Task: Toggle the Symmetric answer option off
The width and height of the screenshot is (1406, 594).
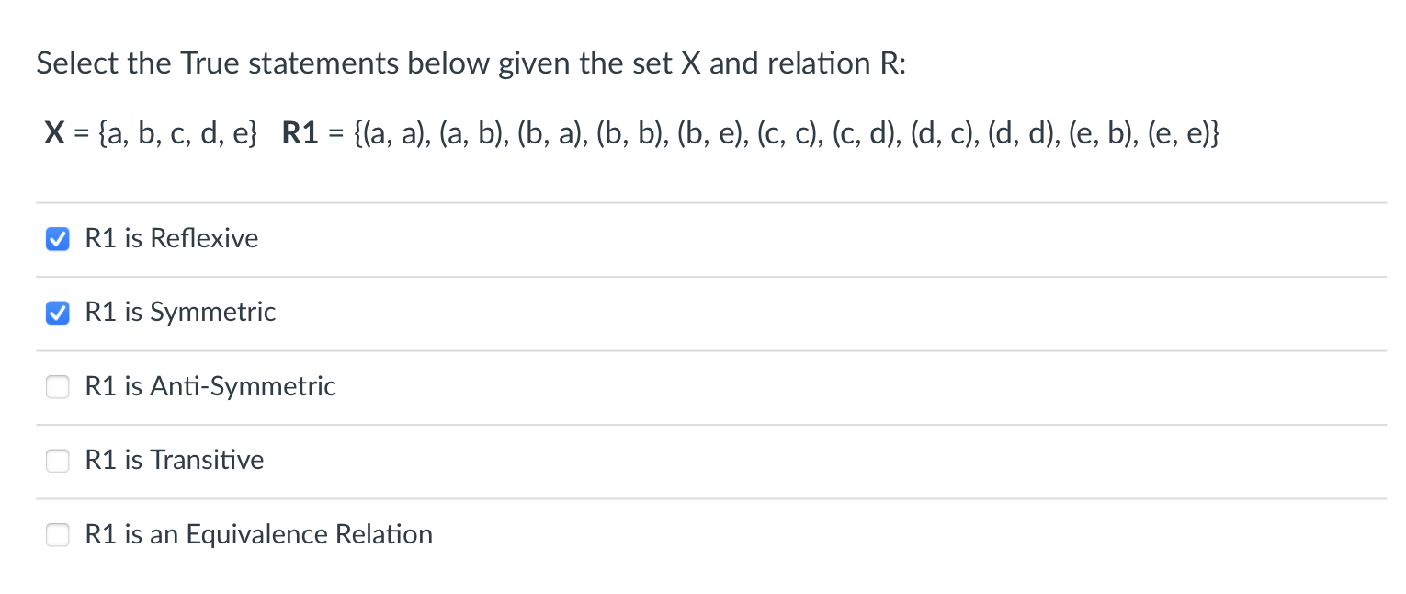Action: click(x=57, y=313)
